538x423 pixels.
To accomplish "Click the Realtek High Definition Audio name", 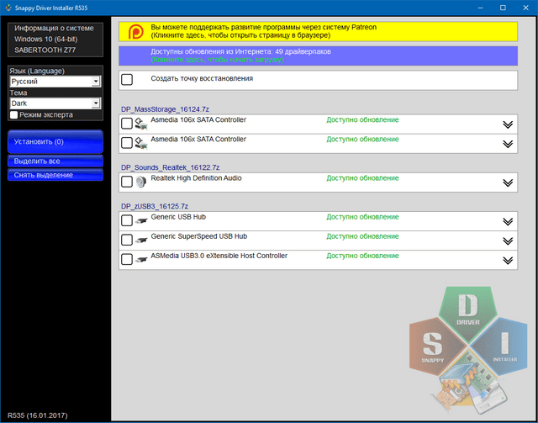I will coord(196,178).
